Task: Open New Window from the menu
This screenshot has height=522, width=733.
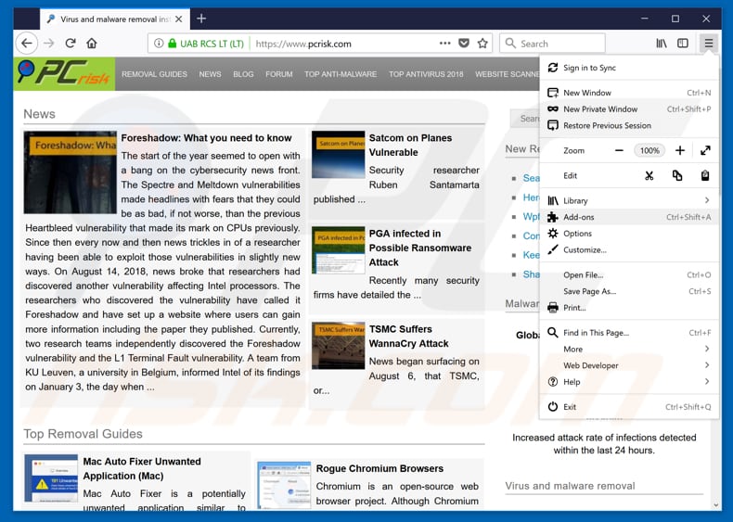Action: pos(629,93)
